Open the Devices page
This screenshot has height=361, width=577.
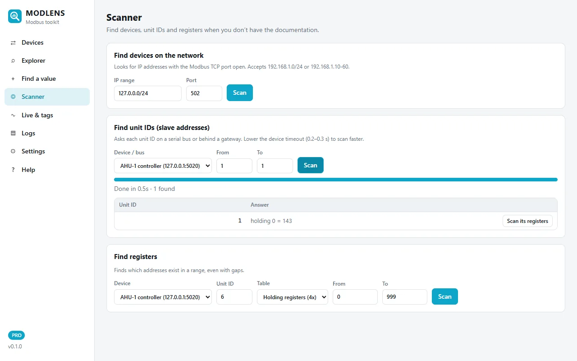click(47, 42)
